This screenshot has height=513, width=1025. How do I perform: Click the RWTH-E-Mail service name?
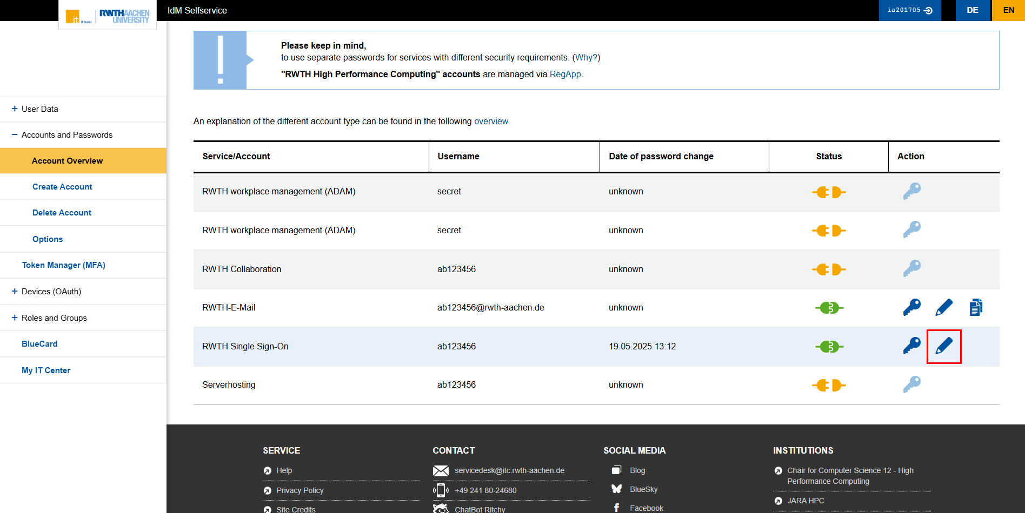tap(229, 308)
